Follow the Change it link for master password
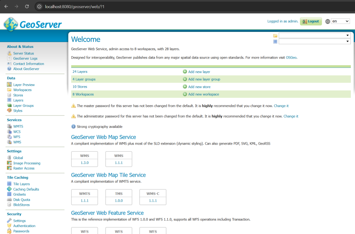 click(x=281, y=106)
